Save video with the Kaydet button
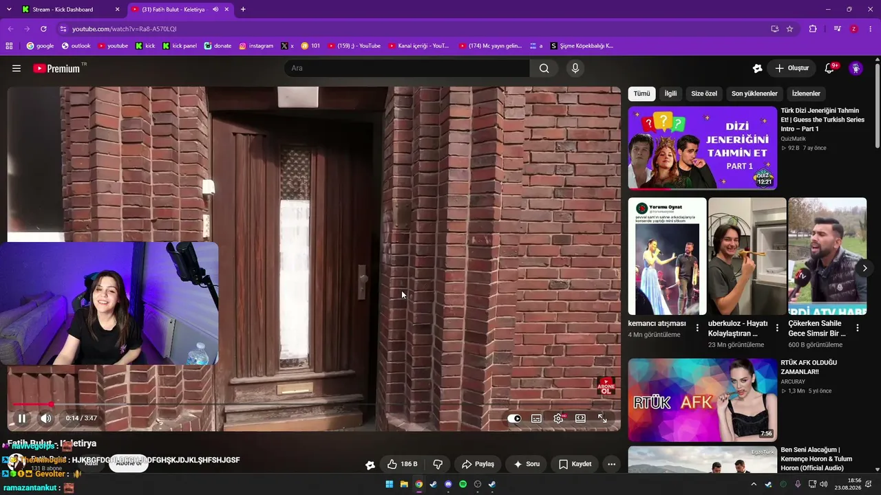This screenshot has width=881, height=495. [x=575, y=464]
